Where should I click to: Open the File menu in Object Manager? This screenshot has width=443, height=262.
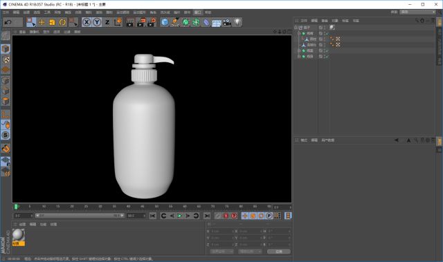[304, 21]
